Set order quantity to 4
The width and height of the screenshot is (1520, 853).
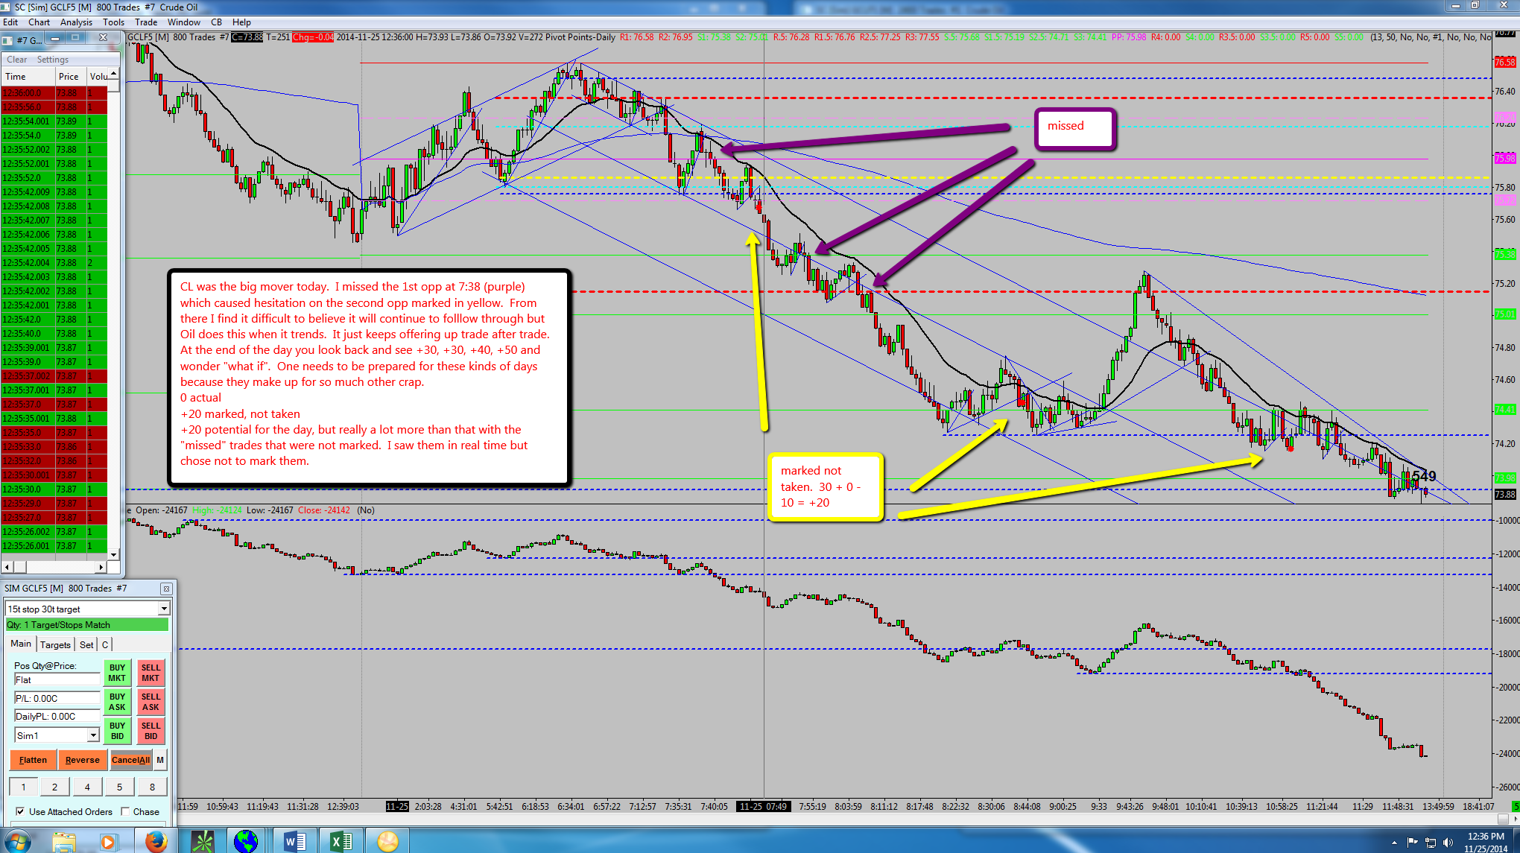point(87,787)
